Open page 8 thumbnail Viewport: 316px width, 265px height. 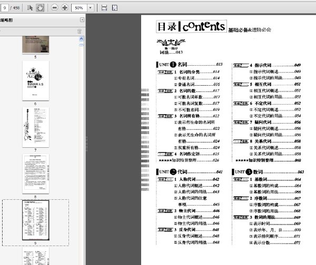(x=36, y=174)
